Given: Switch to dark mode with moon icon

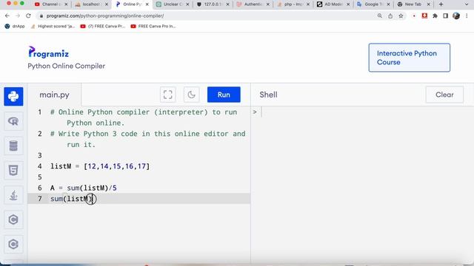Looking at the screenshot, I should pyautogui.click(x=191, y=95).
